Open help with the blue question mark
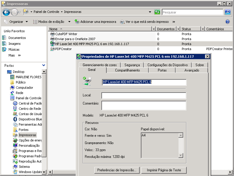 (228, 22)
